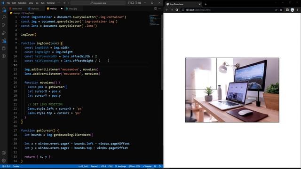The width and height of the screenshot is (301, 169).
Task: Click the minimap code preview
Action: [155, 20]
